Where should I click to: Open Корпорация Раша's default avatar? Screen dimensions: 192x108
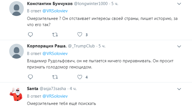(17, 51)
